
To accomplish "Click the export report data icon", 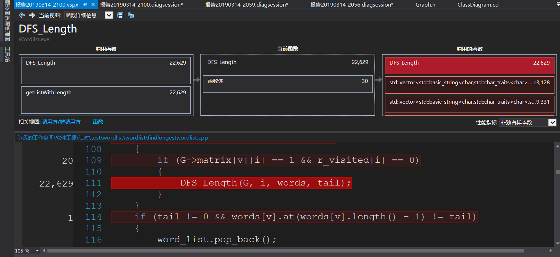I will pos(131,15).
